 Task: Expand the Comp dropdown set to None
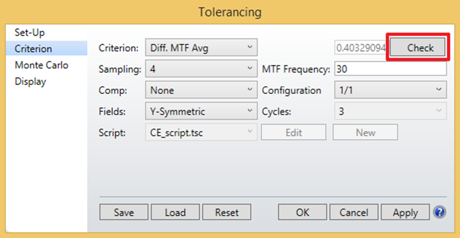point(201,90)
